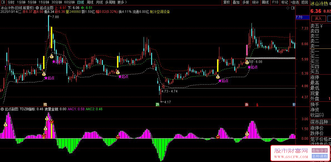Open the F10 company info
The width and height of the screenshot is (331, 162).
[275, 2]
